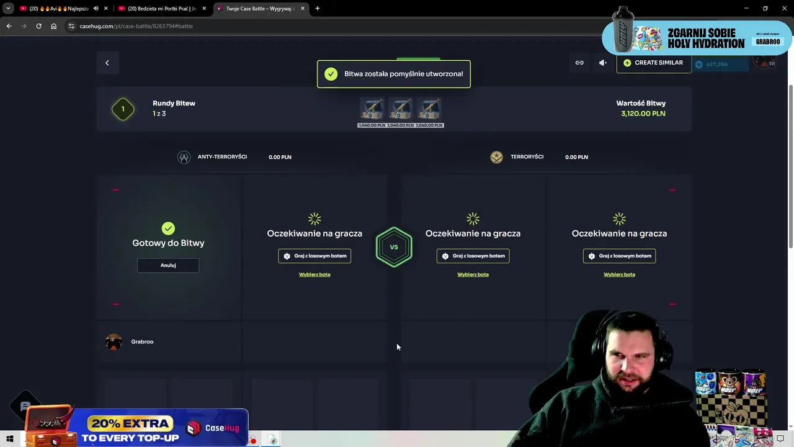Open the browser home page icon
This screenshot has width=794, height=447.
pos(53,26)
